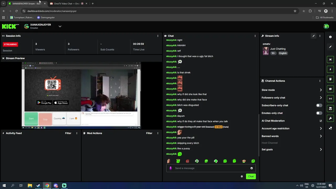Image resolution: width=336 pixels, height=189 pixels.
Task: Enable Subscribers-only chat toggle
Action: [x=319, y=105]
